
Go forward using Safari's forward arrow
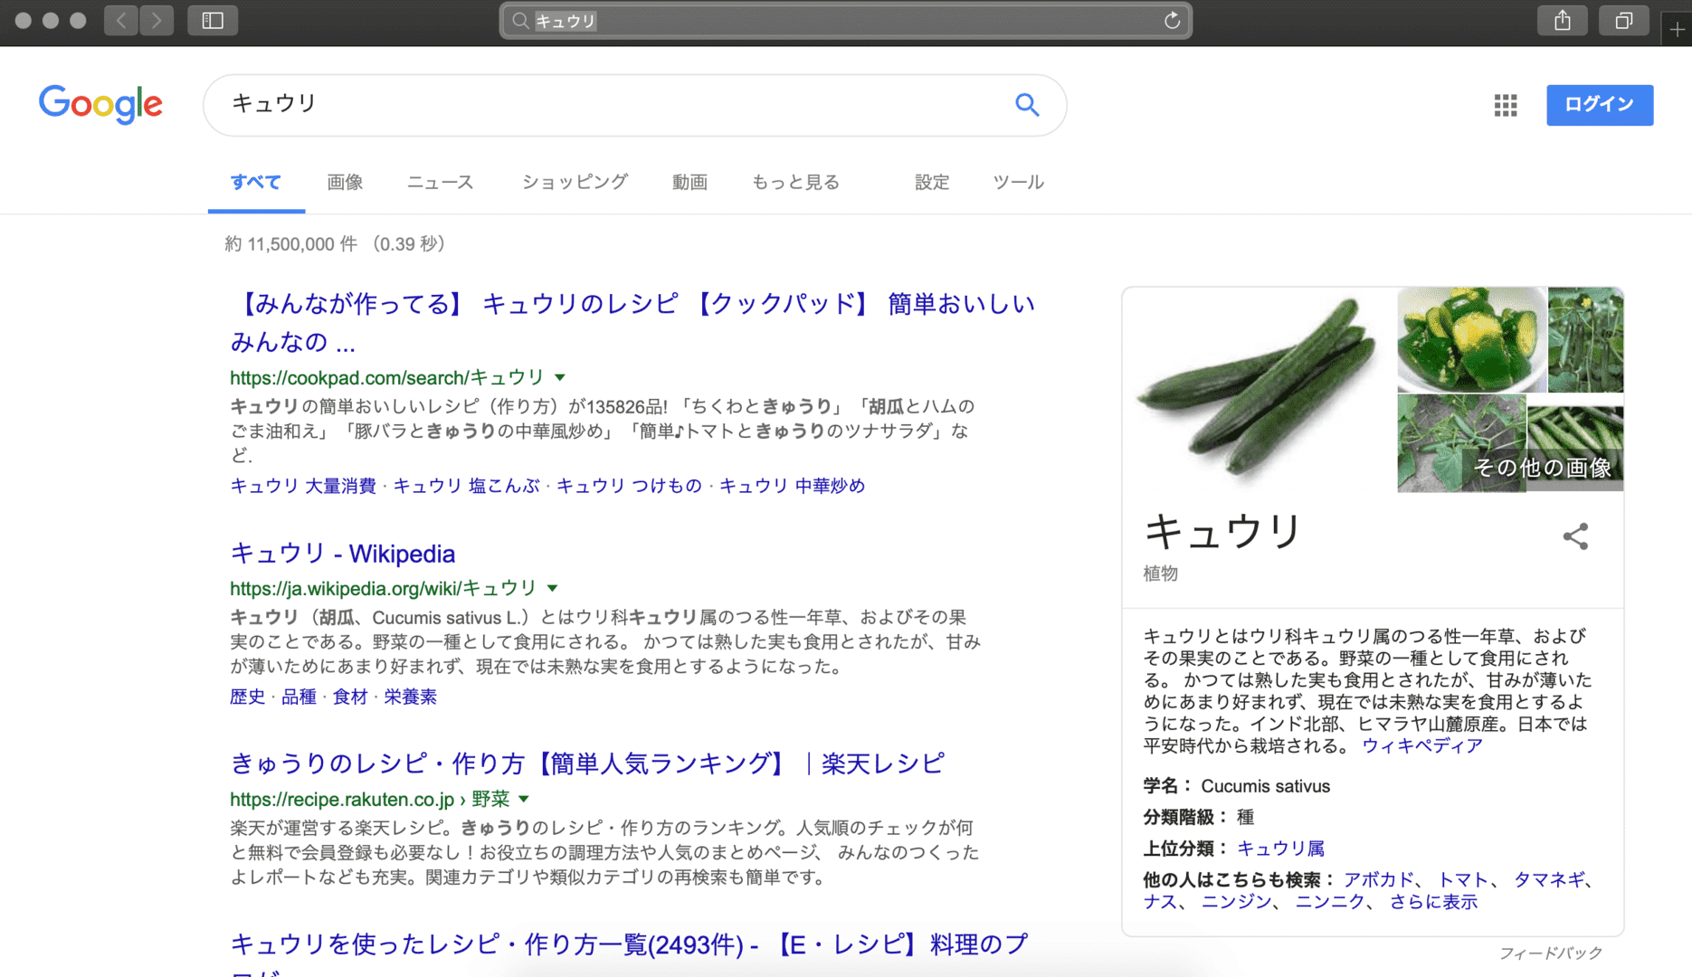point(157,20)
